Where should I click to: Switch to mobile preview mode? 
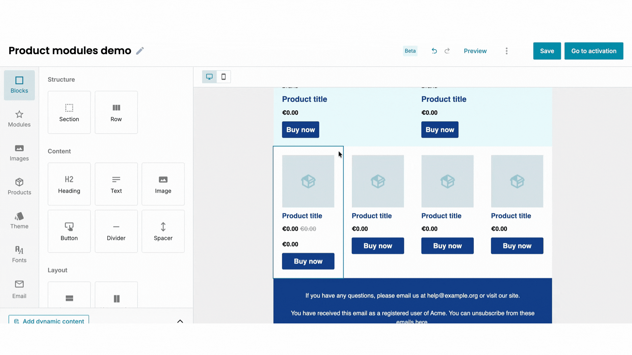(224, 76)
